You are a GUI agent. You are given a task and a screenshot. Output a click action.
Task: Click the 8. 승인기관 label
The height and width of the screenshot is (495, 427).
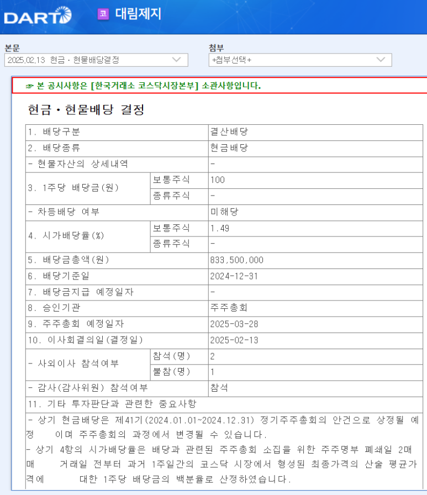pos(54,308)
